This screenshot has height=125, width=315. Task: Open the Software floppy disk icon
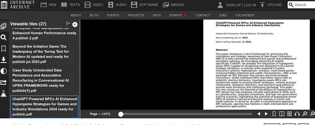click(x=134, y=5)
